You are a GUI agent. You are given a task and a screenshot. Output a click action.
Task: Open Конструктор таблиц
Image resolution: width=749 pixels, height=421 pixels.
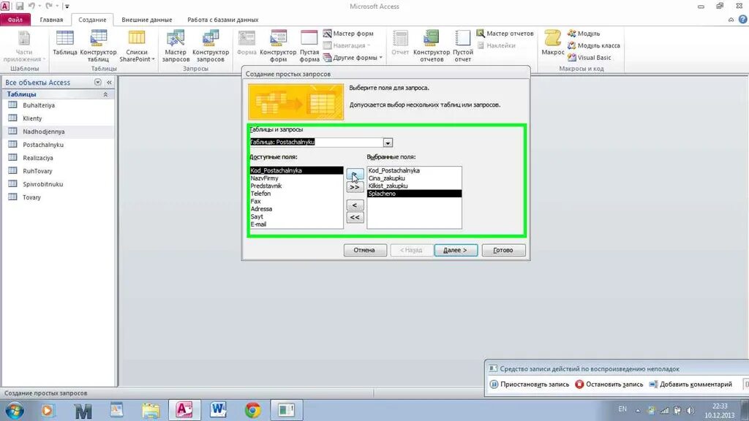coord(99,46)
